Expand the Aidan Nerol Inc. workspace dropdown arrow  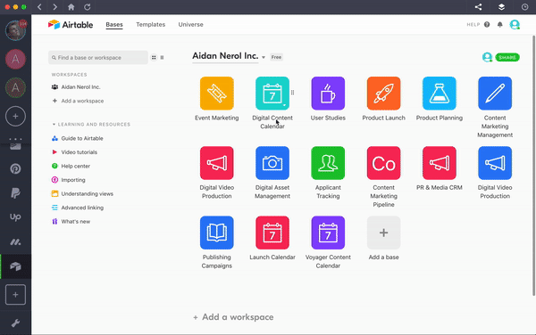(264, 57)
